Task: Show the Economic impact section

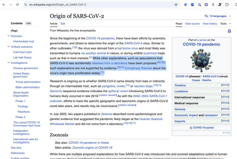Action: [225, 115]
